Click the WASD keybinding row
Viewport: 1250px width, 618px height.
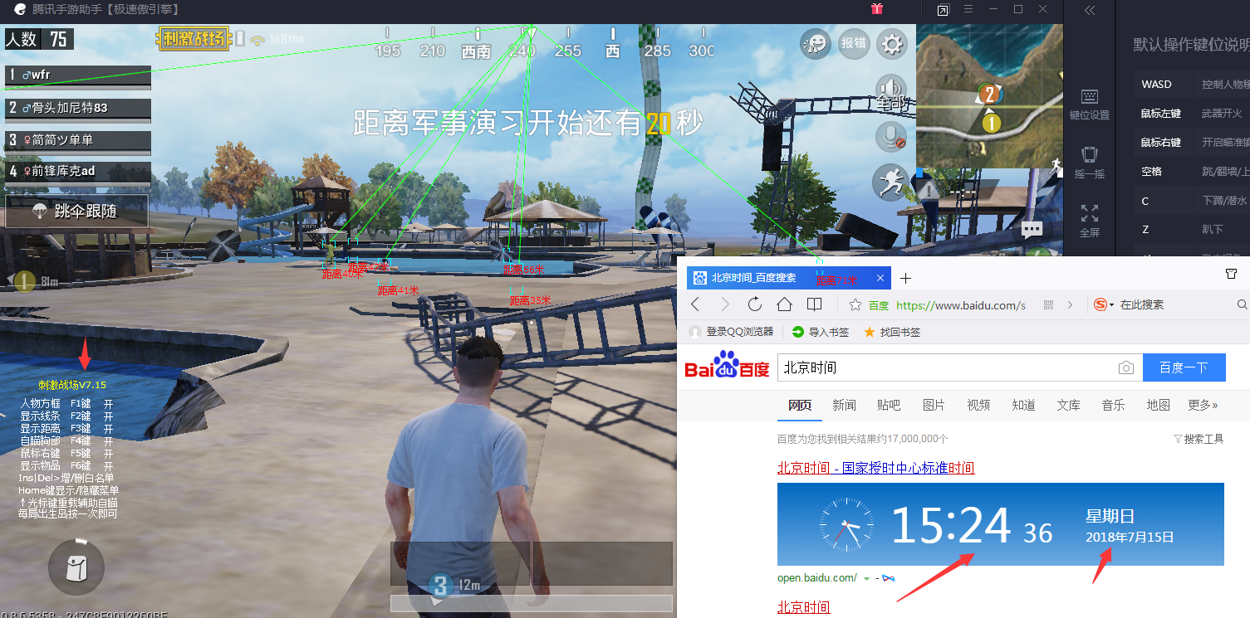coord(1192,85)
